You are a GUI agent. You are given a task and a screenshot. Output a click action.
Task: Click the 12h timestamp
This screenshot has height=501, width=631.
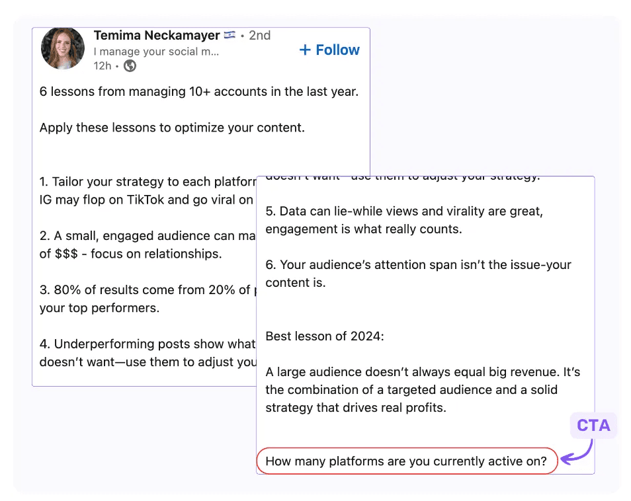(x=103, y=65)
